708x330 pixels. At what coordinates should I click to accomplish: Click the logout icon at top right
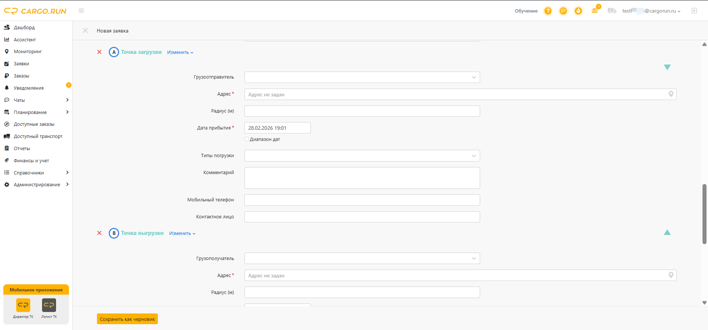[x=694, y=11]
